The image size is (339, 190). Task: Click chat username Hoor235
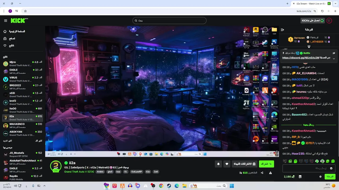(x=298, y=154)
